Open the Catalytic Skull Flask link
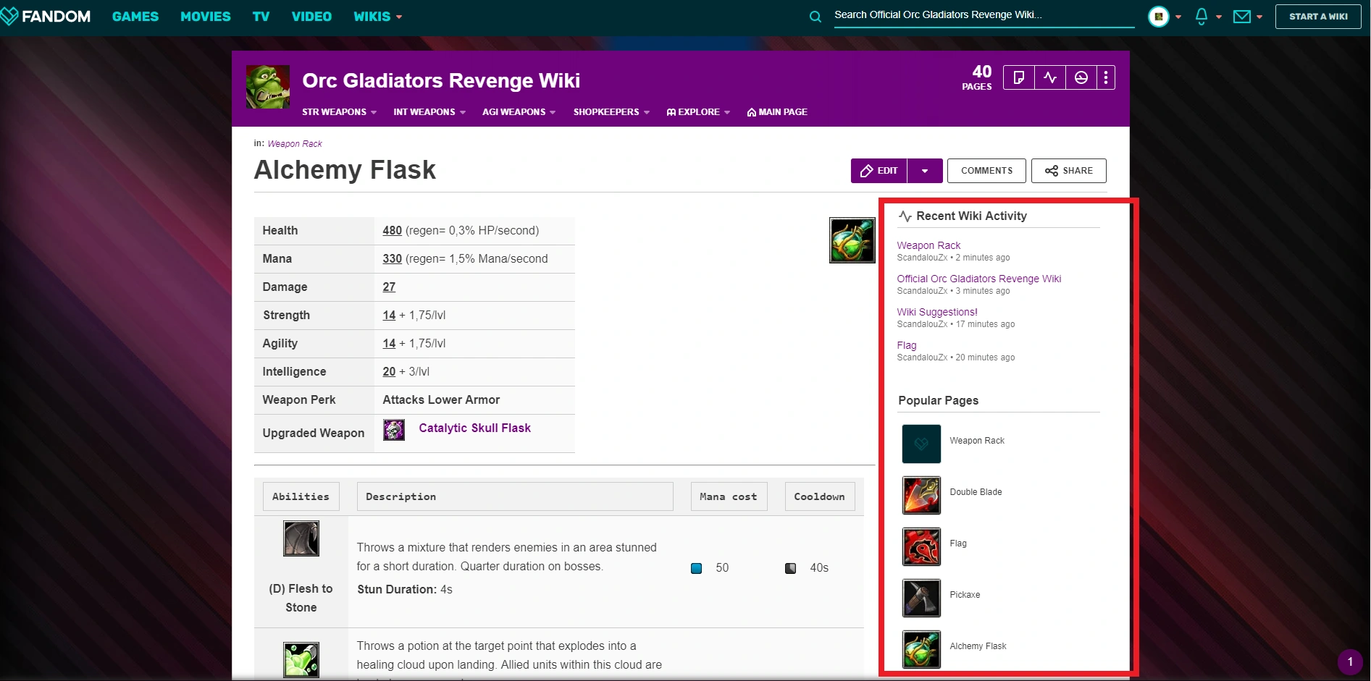The width and height of the screenshot is (1371, 681). [474, 428]
